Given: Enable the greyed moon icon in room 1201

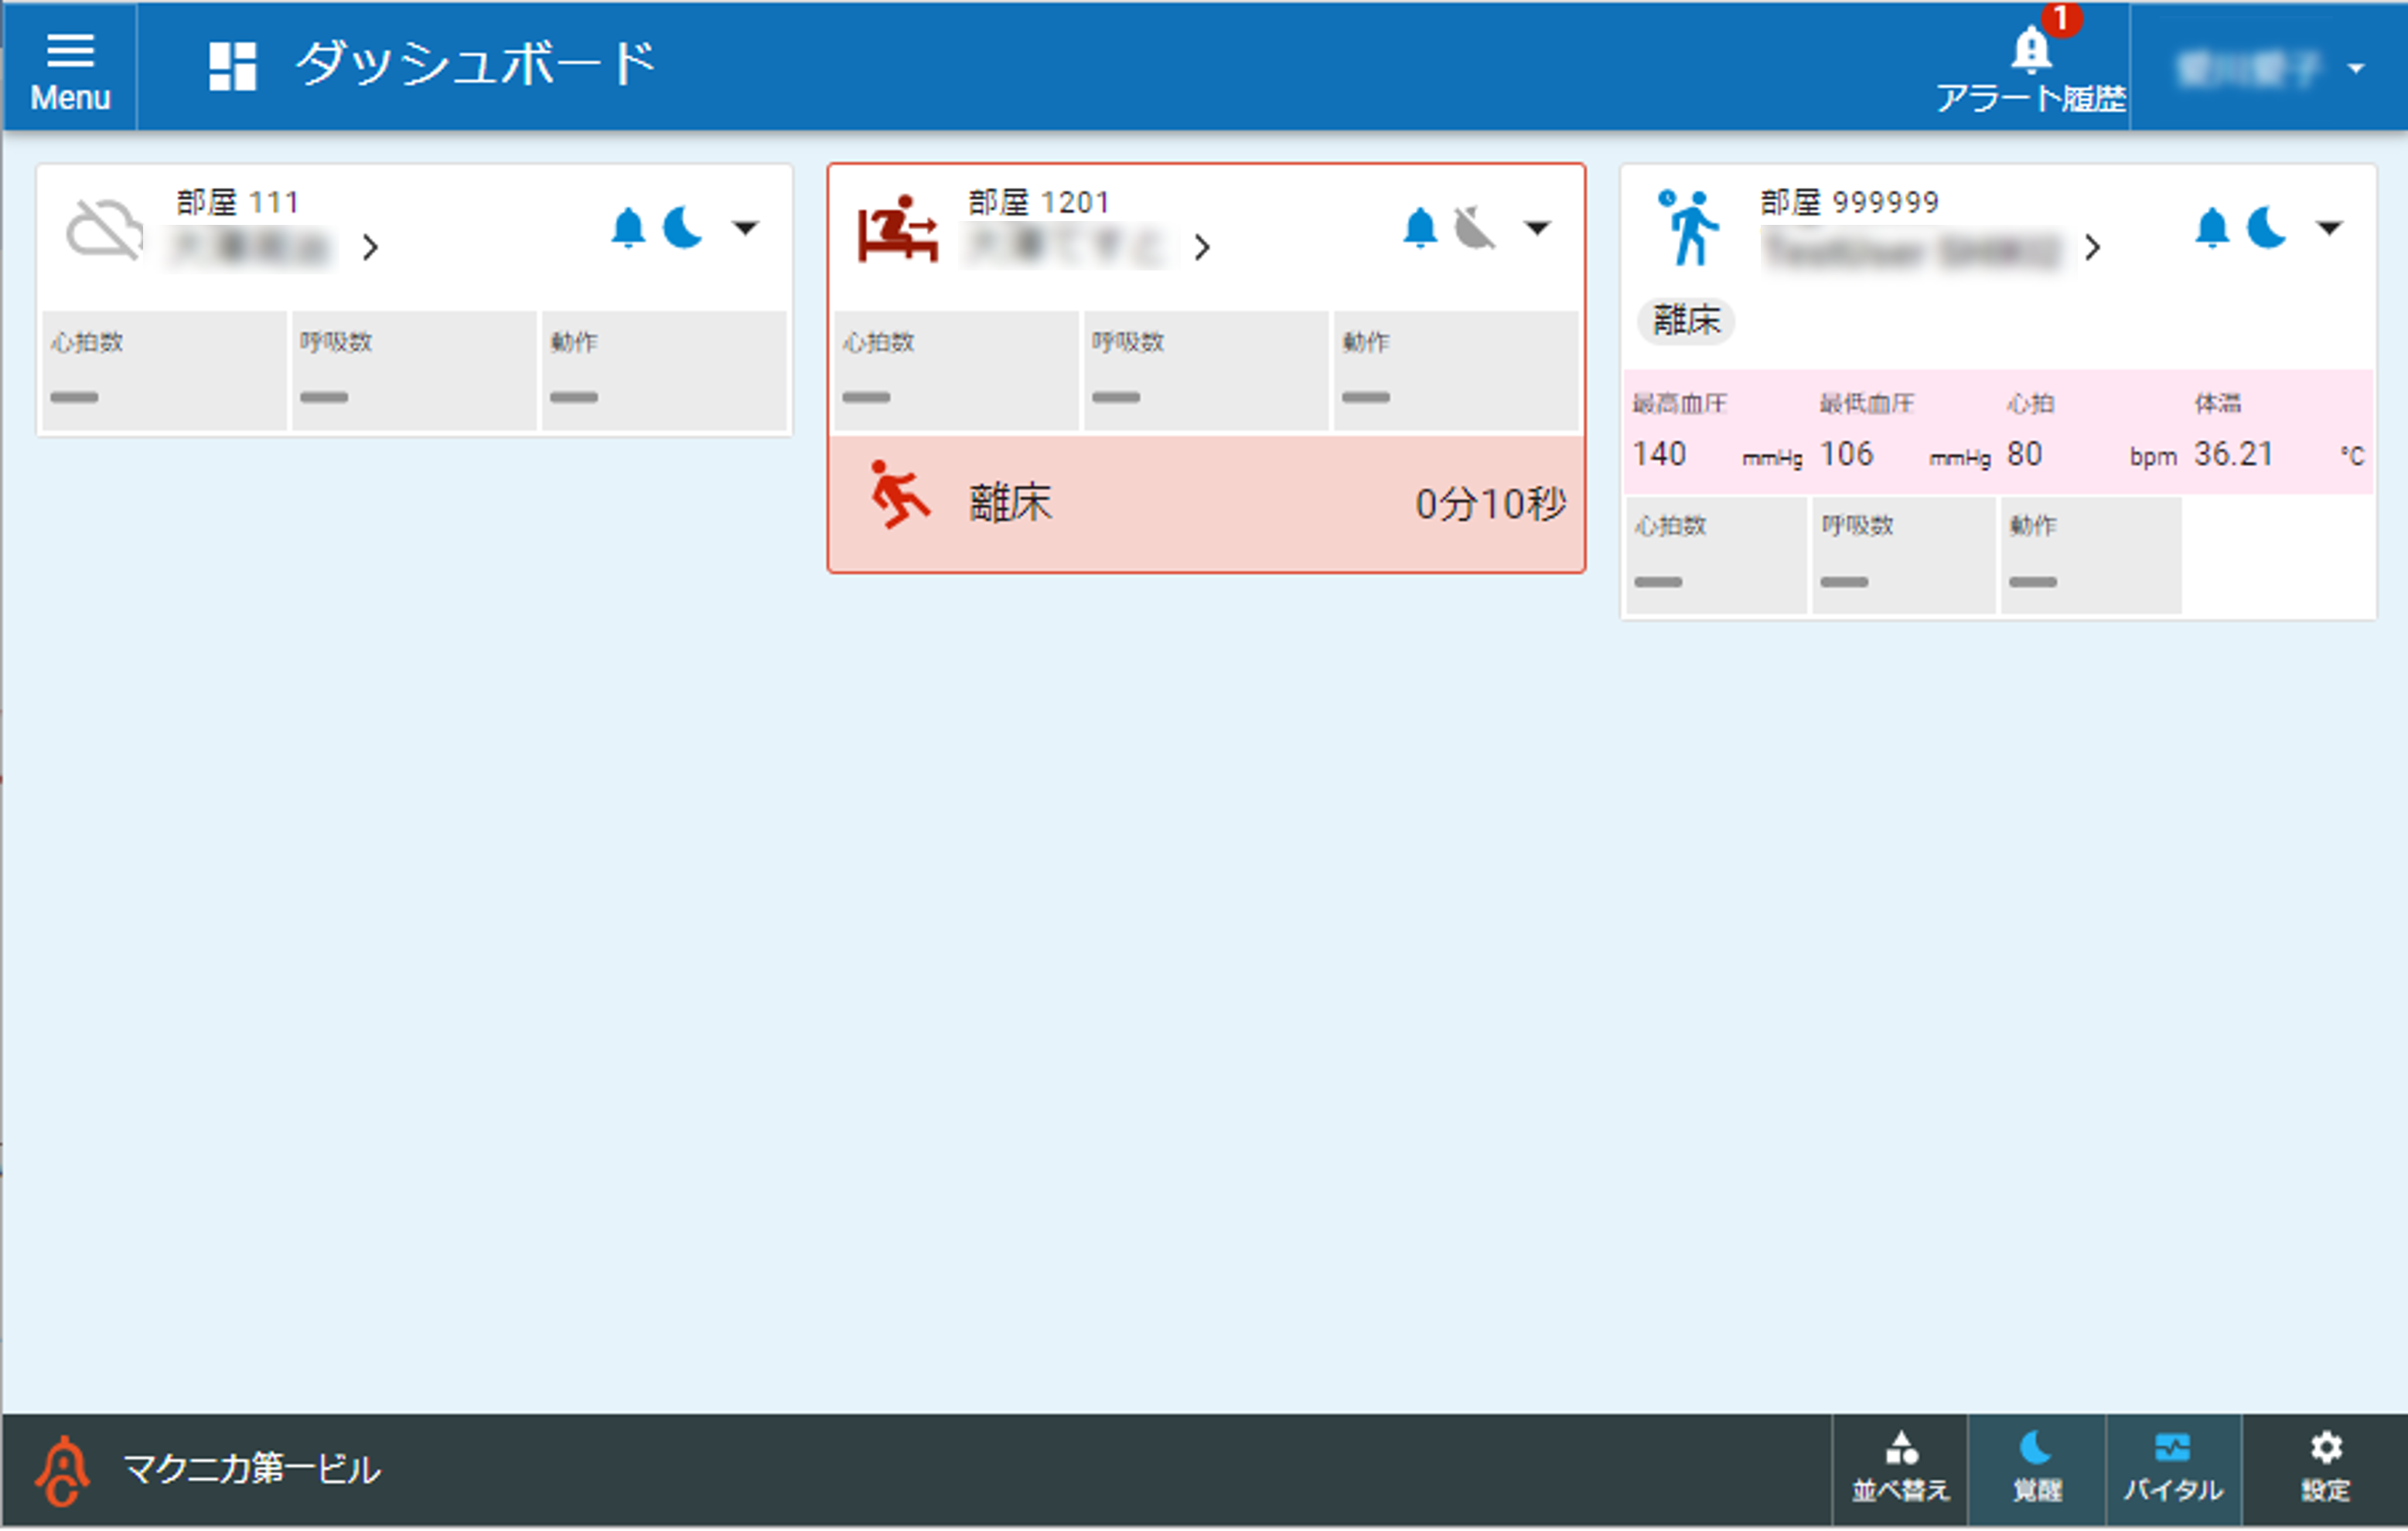Looking at the screenshot, I should 1474,228.
